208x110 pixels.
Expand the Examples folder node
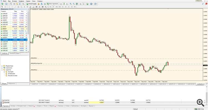click(x=4, y=72)
